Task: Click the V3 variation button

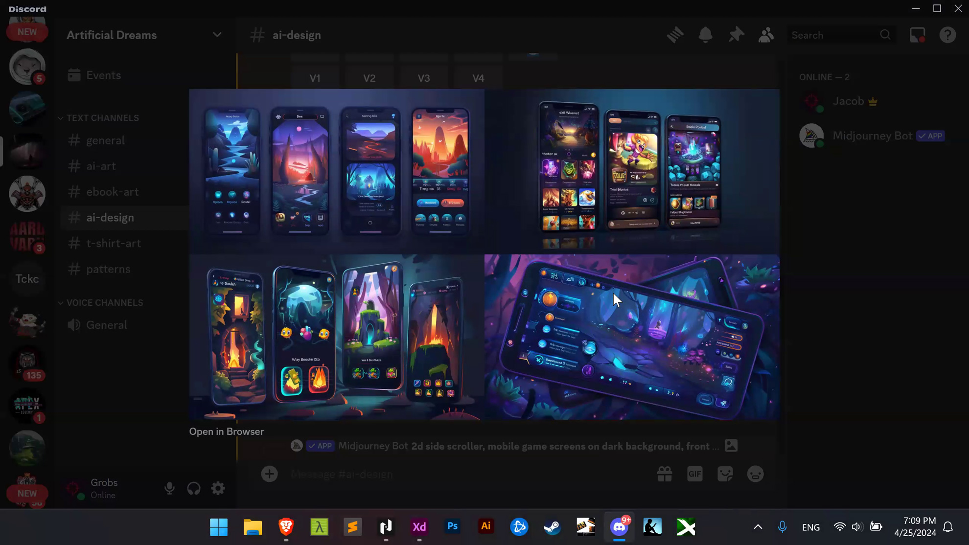Action: pyautogui.click(x=424, y=78)
